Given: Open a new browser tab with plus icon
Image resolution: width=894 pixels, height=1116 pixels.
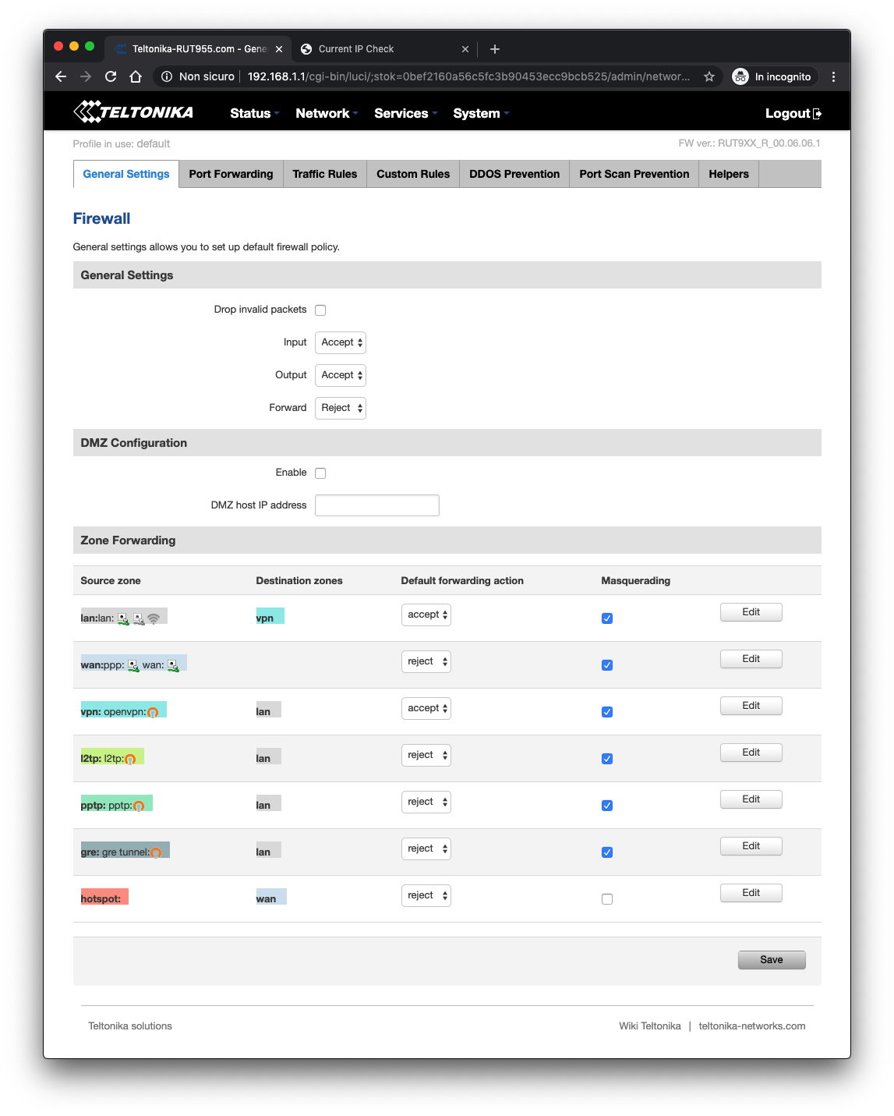Looking at the screenshot, I should pos(494,49).
